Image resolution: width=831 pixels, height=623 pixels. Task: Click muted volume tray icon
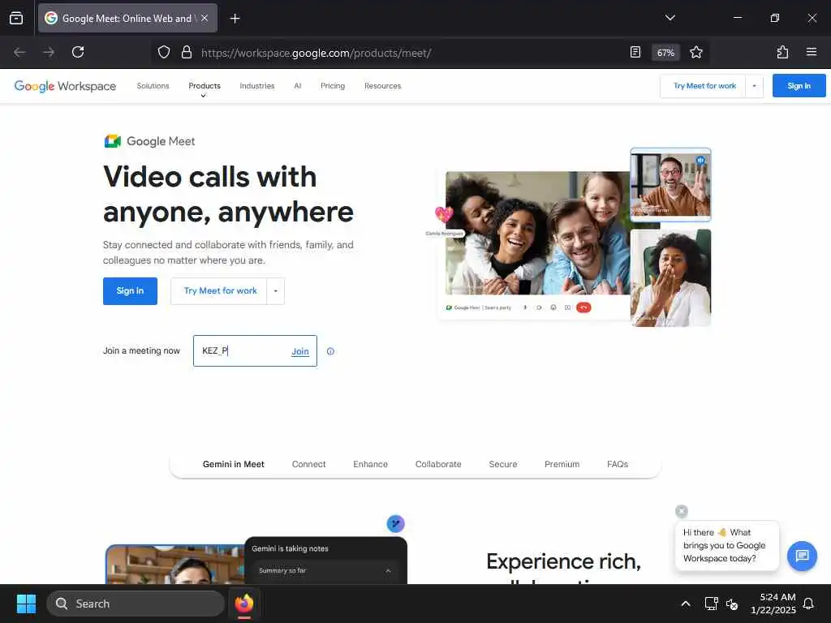(x=732, y=604)
